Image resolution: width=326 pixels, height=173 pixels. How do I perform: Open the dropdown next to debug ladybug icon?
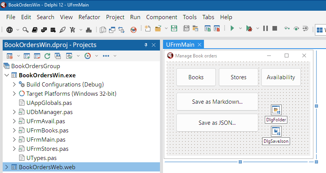pos(258,28)
